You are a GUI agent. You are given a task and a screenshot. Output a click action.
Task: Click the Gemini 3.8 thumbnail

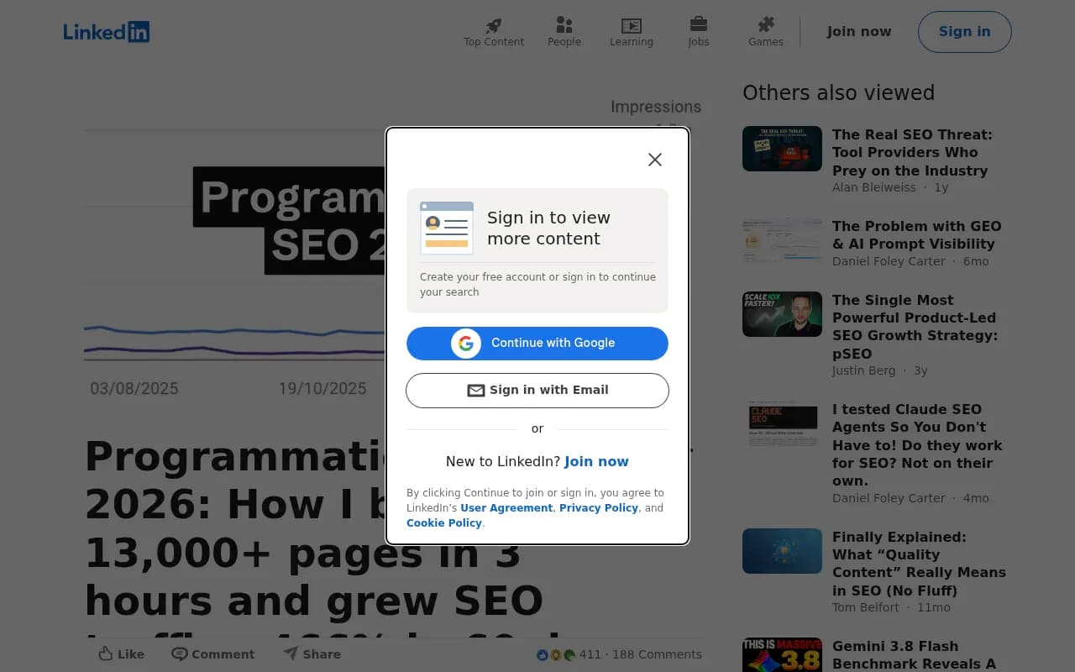(x=782, y=655)
